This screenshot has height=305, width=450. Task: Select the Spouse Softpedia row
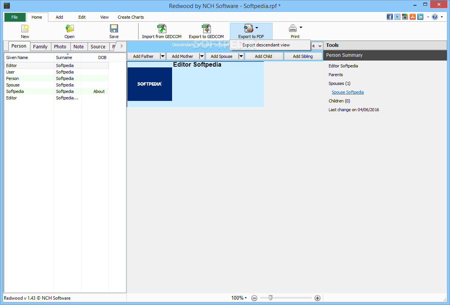56,85
